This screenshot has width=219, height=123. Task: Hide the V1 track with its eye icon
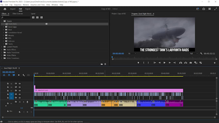pyautogui.click(x=20, y=98)
